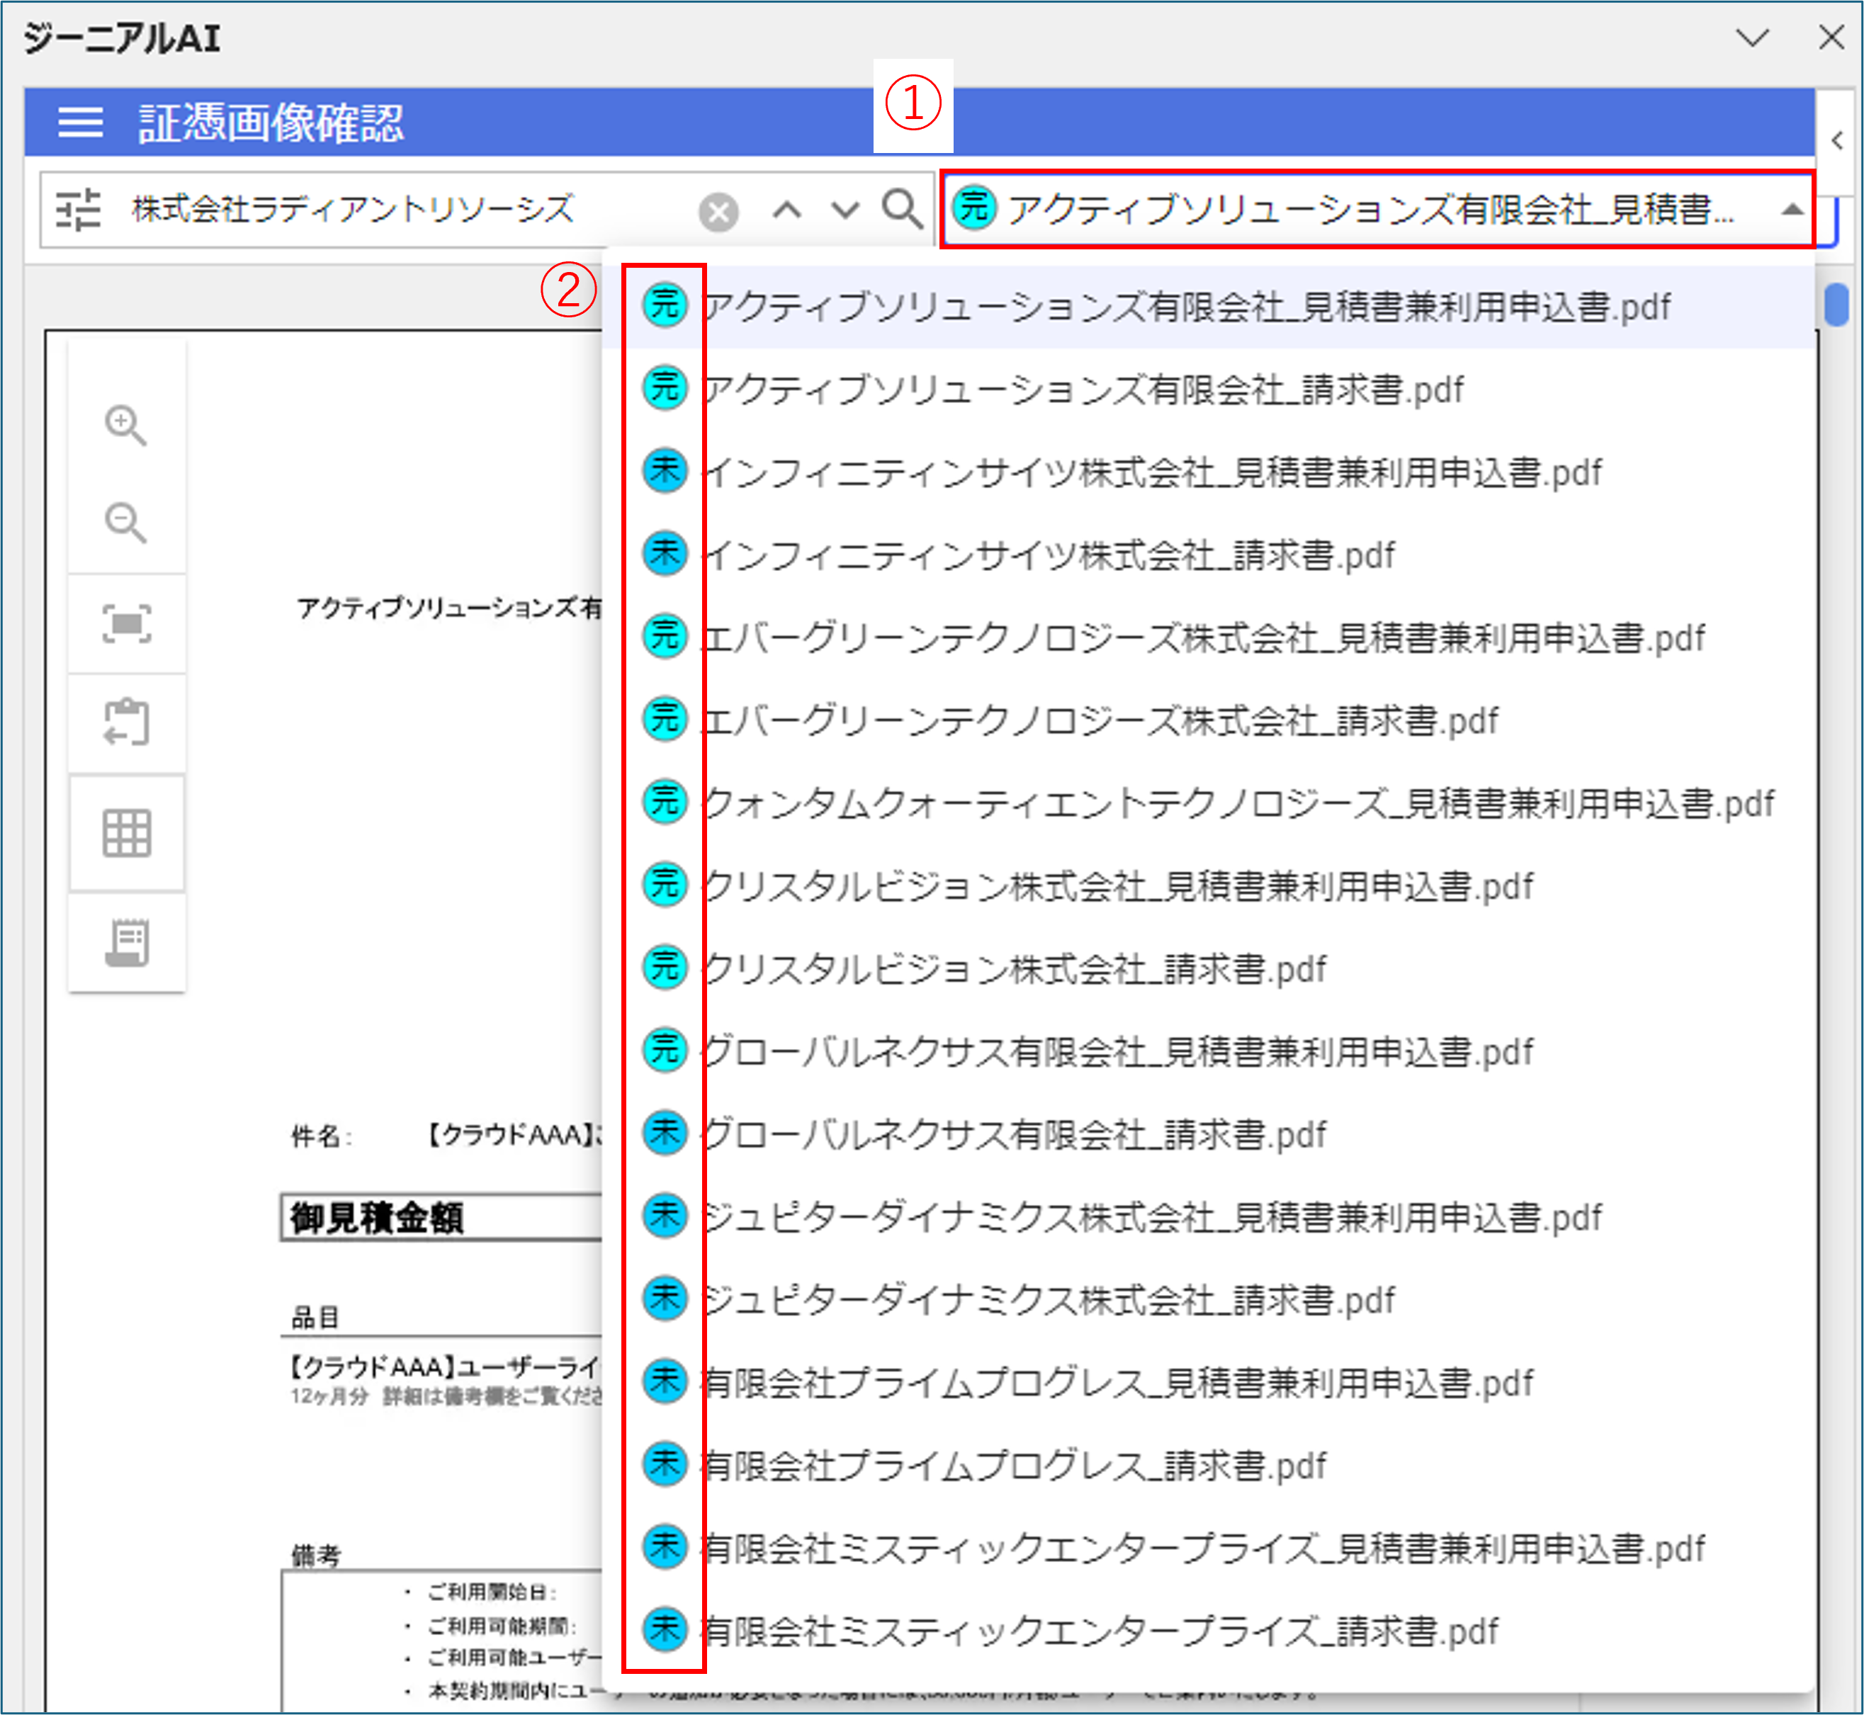Click the magnifier search icon
The height and width of the screenshot is (1715, 1864).
[901, 210]
